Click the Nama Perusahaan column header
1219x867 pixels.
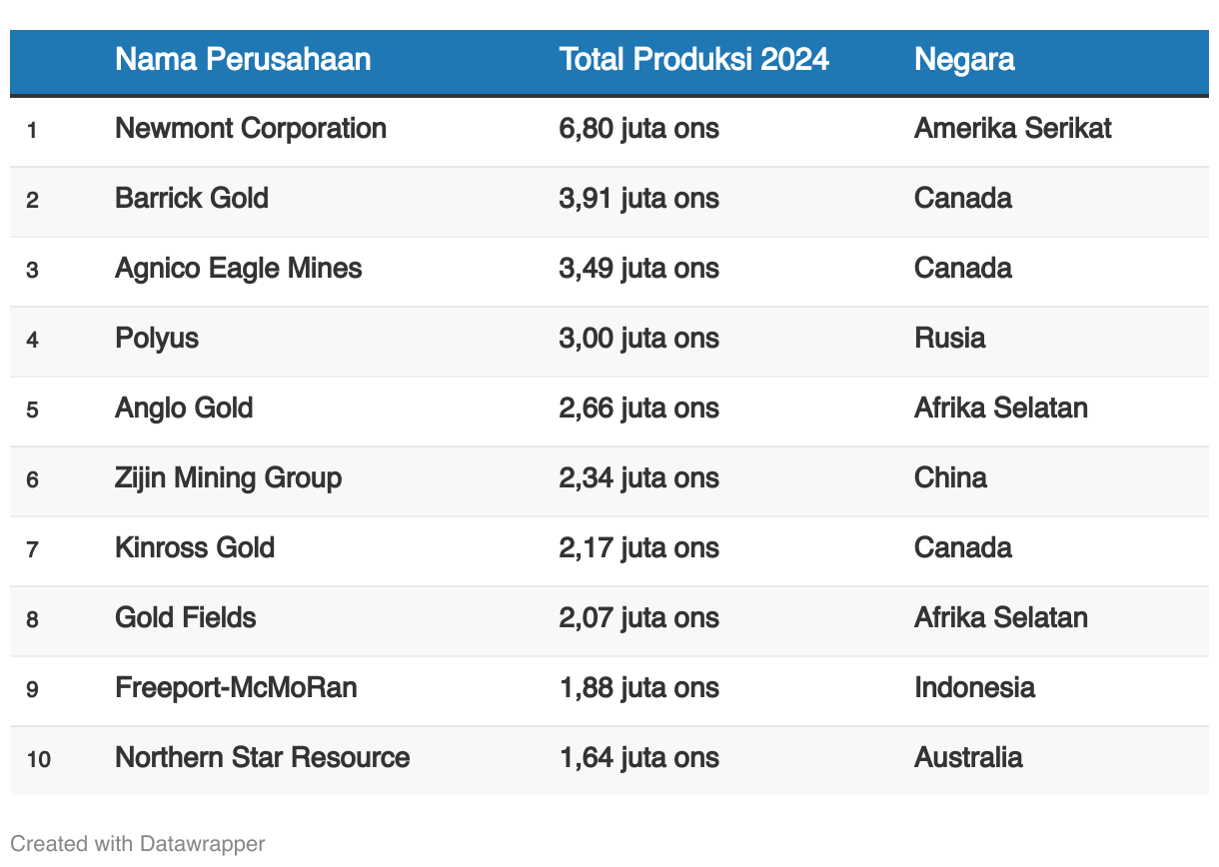click(243, 60)
